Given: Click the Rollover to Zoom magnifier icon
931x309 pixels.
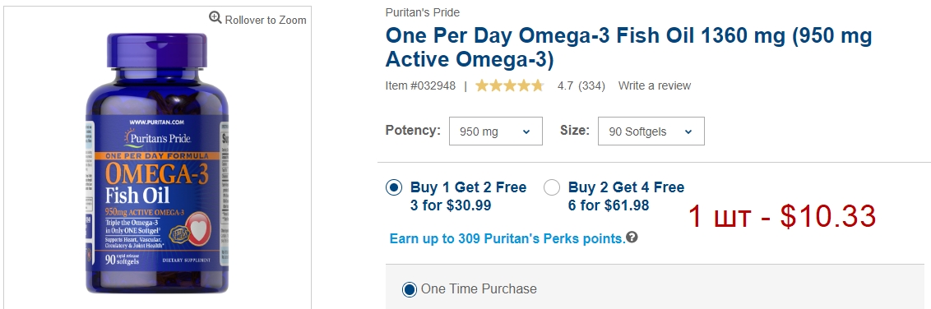Looking at the screenshot, I should point(215,18).
